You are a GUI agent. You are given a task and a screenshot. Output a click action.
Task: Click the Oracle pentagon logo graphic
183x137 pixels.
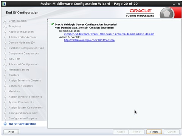[x=167, y=13]
